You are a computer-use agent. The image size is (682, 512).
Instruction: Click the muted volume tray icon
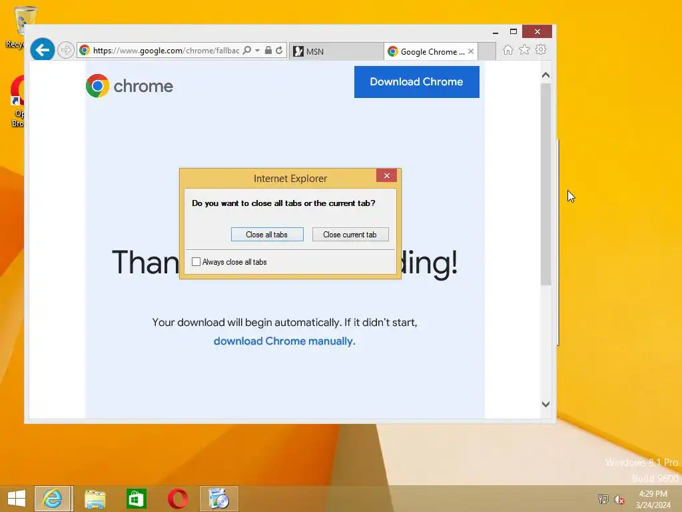619,499
